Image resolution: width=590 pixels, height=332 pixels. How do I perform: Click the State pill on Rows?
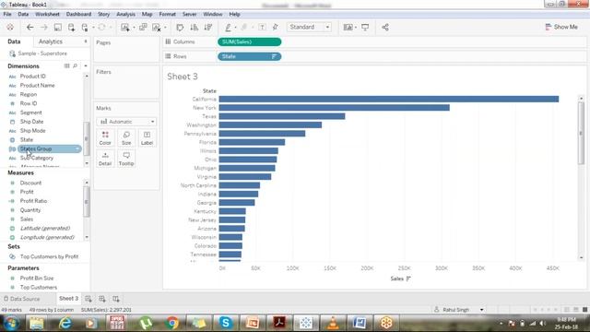coord(250,56)
